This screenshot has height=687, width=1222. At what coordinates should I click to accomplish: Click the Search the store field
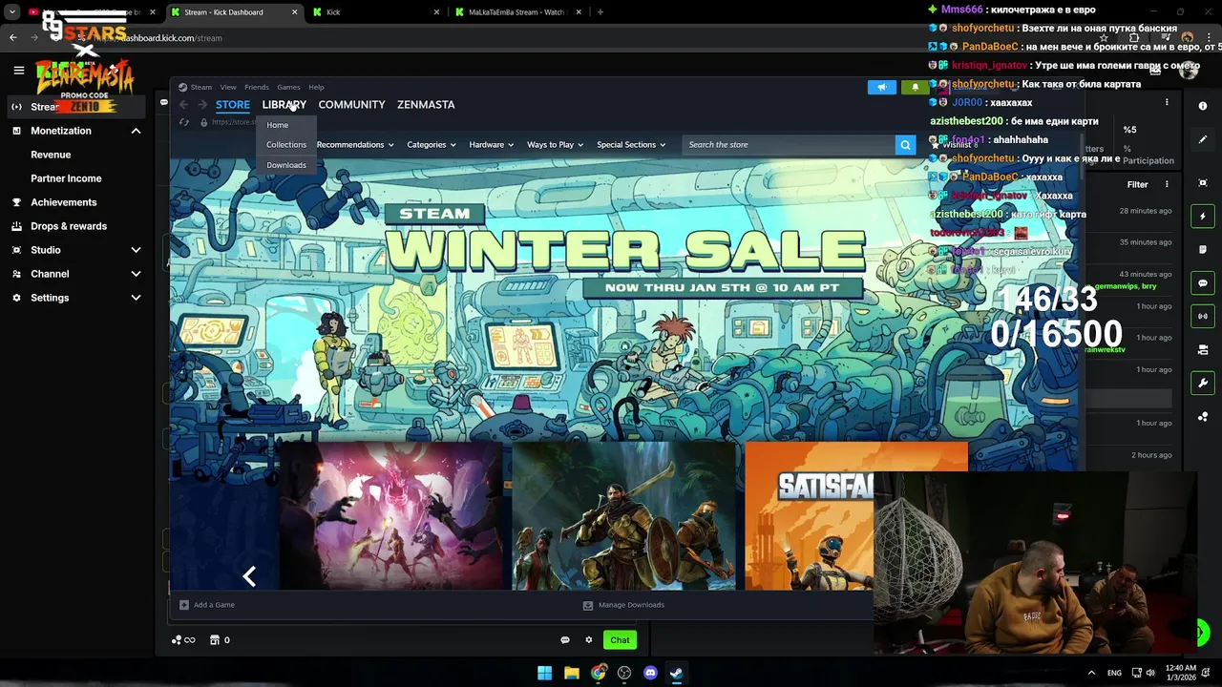(x=789, y=145)
